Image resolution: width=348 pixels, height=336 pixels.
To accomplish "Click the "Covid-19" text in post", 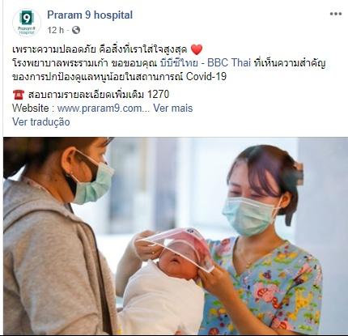I will (206, 77).
